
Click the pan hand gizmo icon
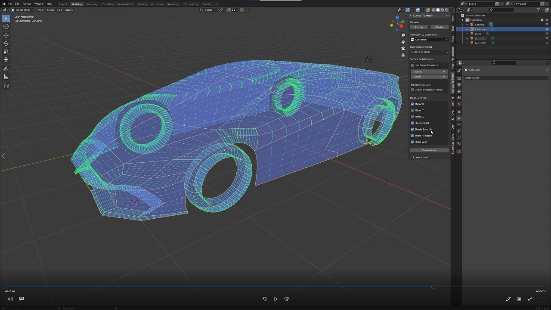pyautogui.click(x=403, y=42)
